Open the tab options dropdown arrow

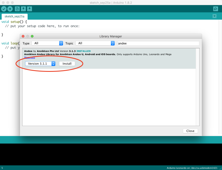click(x=215, y=16)
